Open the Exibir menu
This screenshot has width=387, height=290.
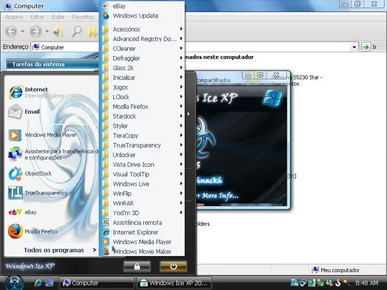point(58,17)
